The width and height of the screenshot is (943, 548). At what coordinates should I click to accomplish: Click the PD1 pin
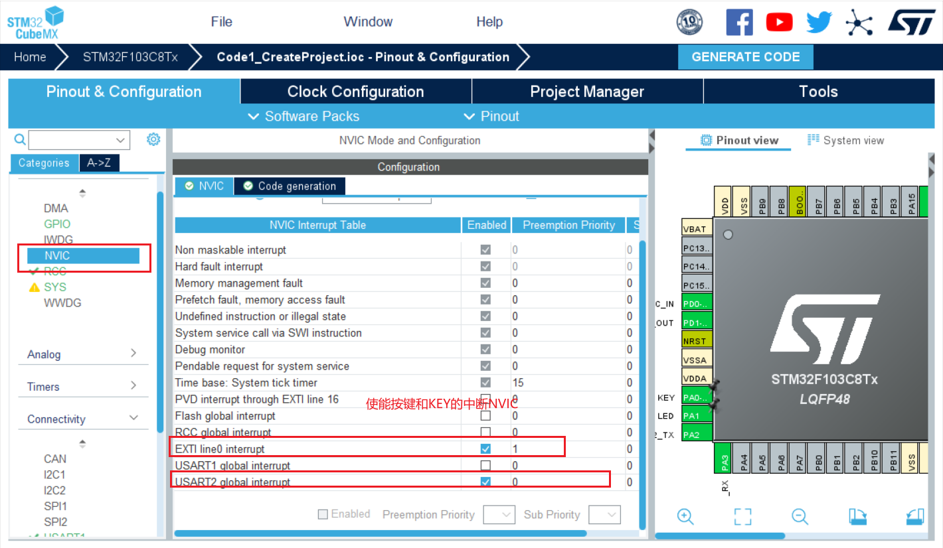pyautogui.click(x=697, y=322)
